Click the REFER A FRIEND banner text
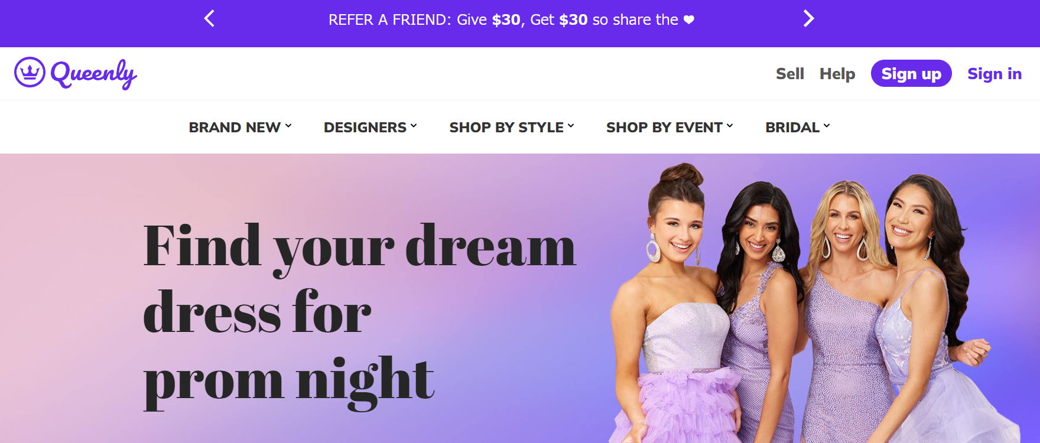This screenshot has width=1040, height=443. pyautogui.click(x=503, y=19)
